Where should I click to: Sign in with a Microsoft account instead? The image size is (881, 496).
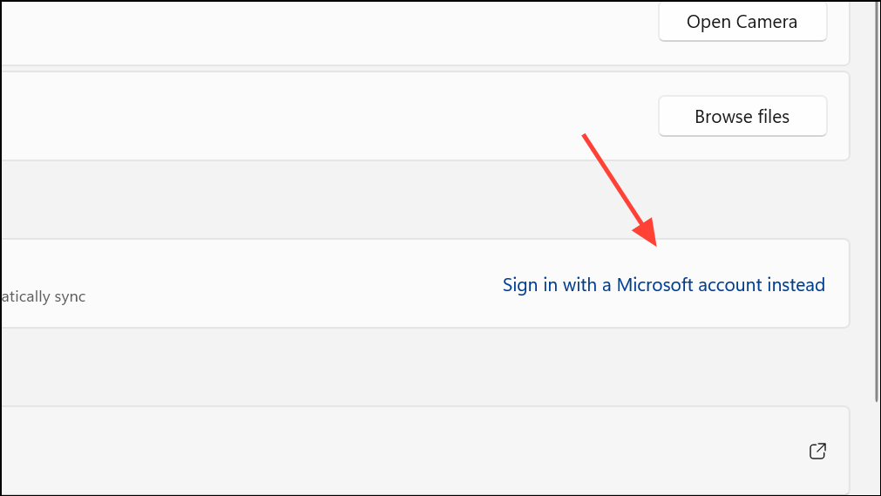(663, 284)
